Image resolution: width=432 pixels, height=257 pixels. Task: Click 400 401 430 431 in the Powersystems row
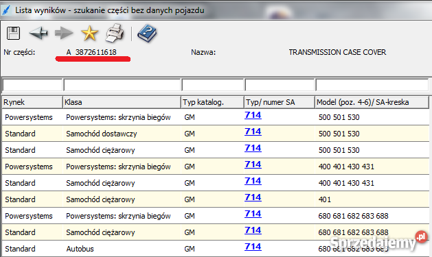click(346, 167)
